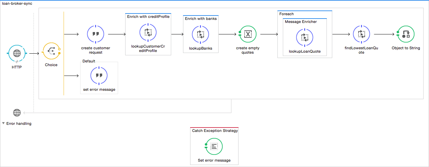Click the HTTP response globe icon

(17, 113)
